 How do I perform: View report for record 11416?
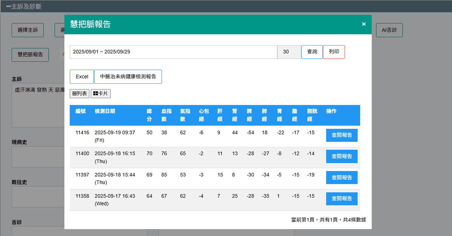point(342,135)
